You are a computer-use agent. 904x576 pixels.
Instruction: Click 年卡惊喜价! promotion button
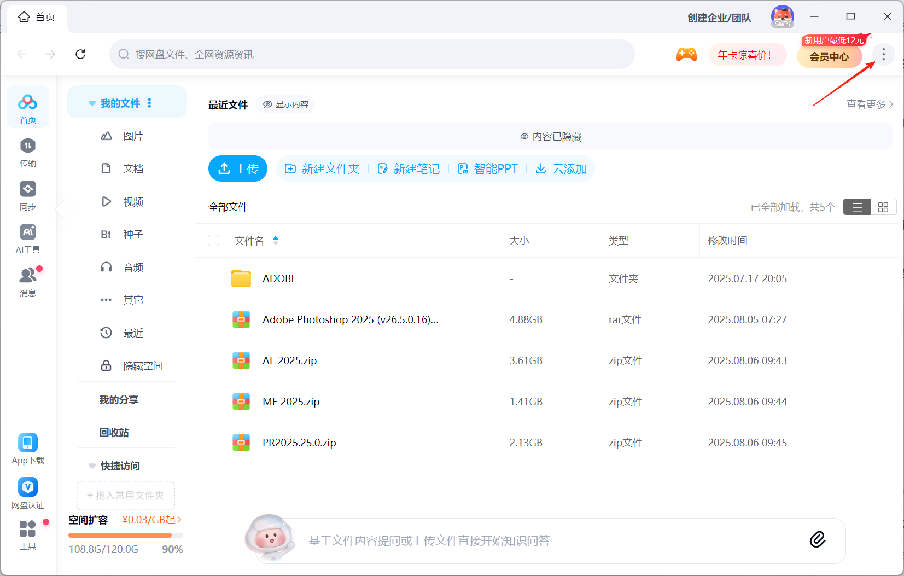tap(747, 55)
